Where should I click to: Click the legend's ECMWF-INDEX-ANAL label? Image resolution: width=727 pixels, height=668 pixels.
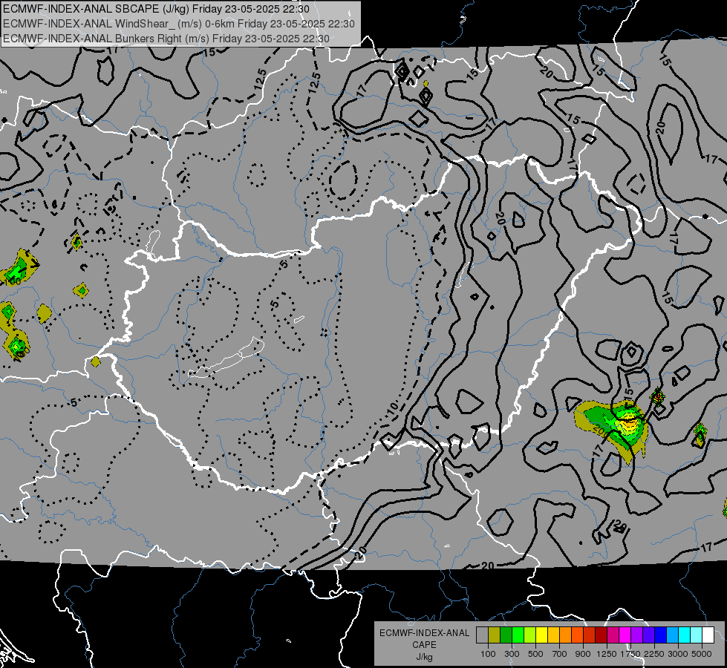coord(425,633)
